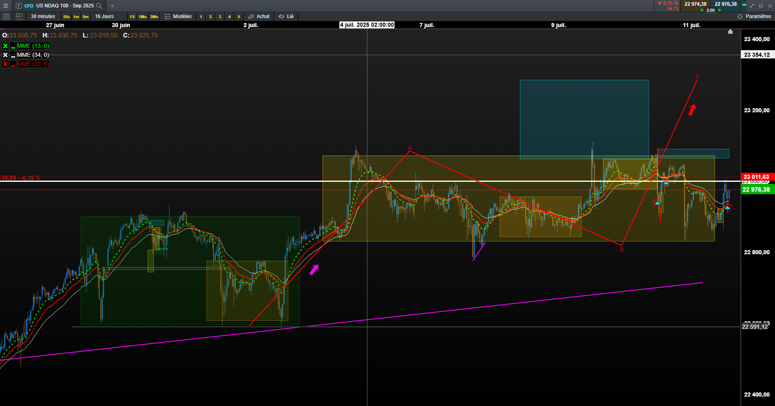
Task: Click the CFD instrument type badge
Action: point(29,6)
